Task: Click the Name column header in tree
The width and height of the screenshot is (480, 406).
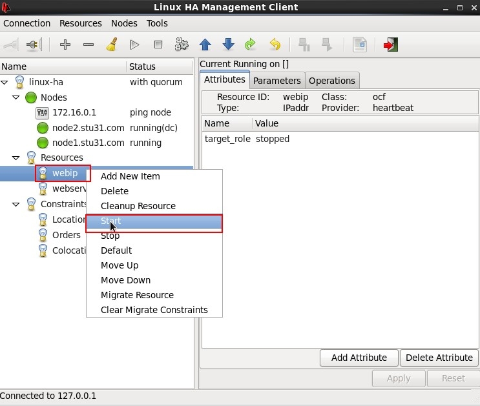Action: point(63,66)
